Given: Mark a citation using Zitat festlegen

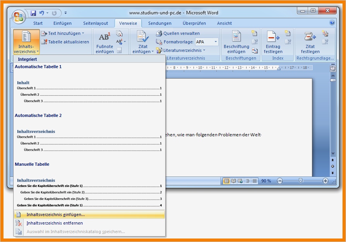Looking at the screenshot, I should (x=310, y=41).
